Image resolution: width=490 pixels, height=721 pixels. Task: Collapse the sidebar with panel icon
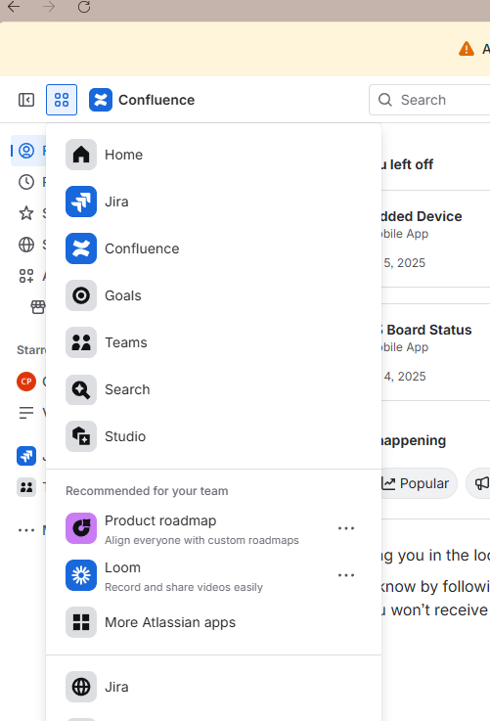click(26, 100)
